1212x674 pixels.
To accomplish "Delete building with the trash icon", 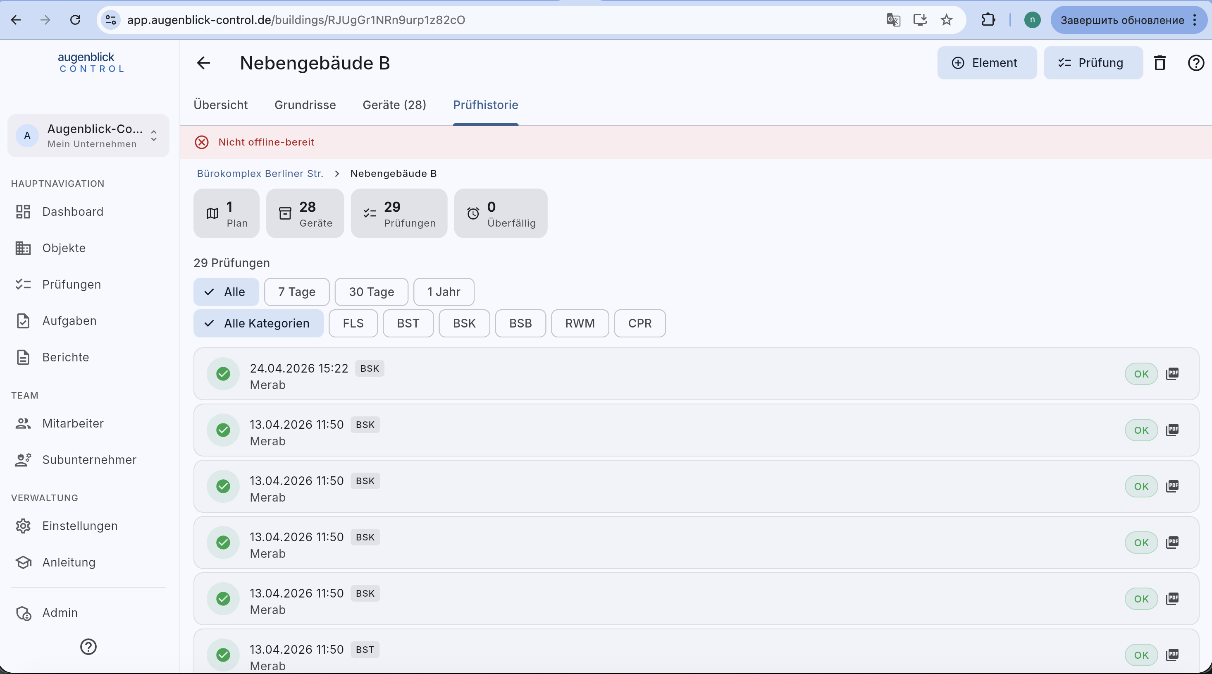I will coord(1160,62).
